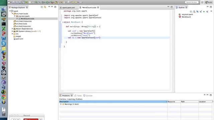Open the Package Explorer view menu arrow
The height and width of the screenshot is (120, 214).
coord(49,7)
